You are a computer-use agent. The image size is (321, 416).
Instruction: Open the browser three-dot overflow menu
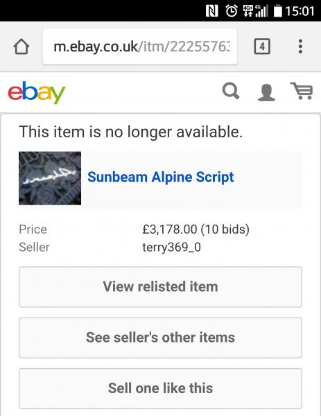point(300,46)
